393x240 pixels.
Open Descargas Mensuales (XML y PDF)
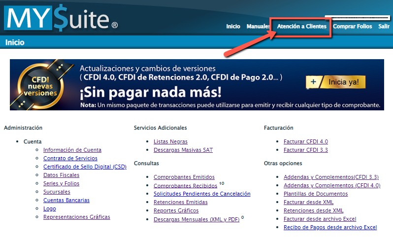(x=196, y=219)
